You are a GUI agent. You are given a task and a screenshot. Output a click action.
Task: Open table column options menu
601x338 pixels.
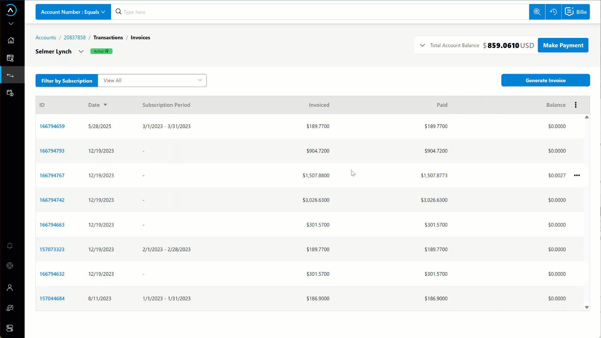pyautogui.click(x=576, y=105)
